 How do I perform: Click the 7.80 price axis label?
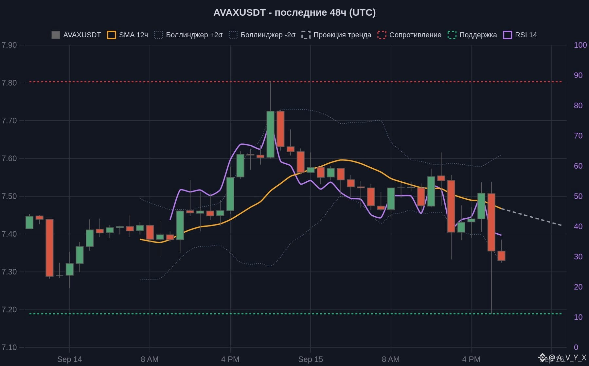[9, 83]
